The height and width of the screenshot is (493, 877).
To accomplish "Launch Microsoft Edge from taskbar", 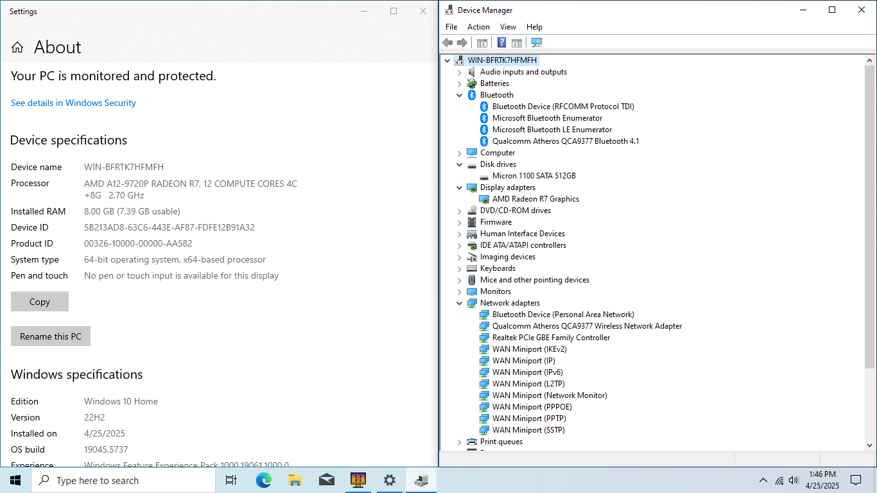I will [263, 480].
